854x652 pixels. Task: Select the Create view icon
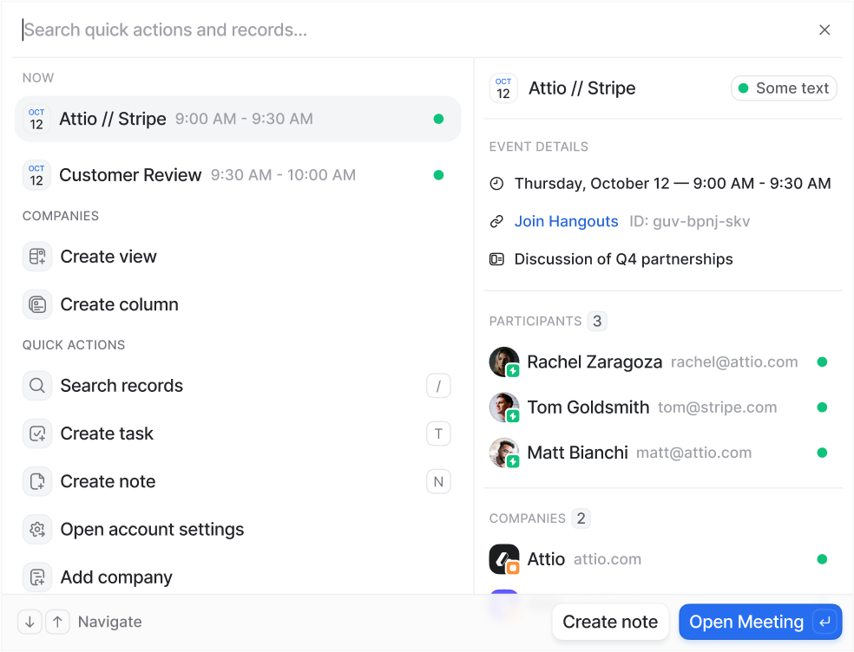tap(37, 256)
